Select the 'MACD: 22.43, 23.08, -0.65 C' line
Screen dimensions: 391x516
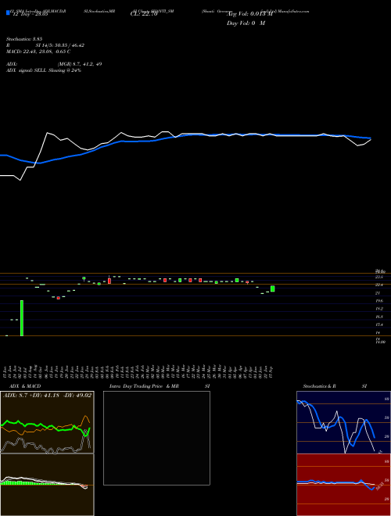38,52
